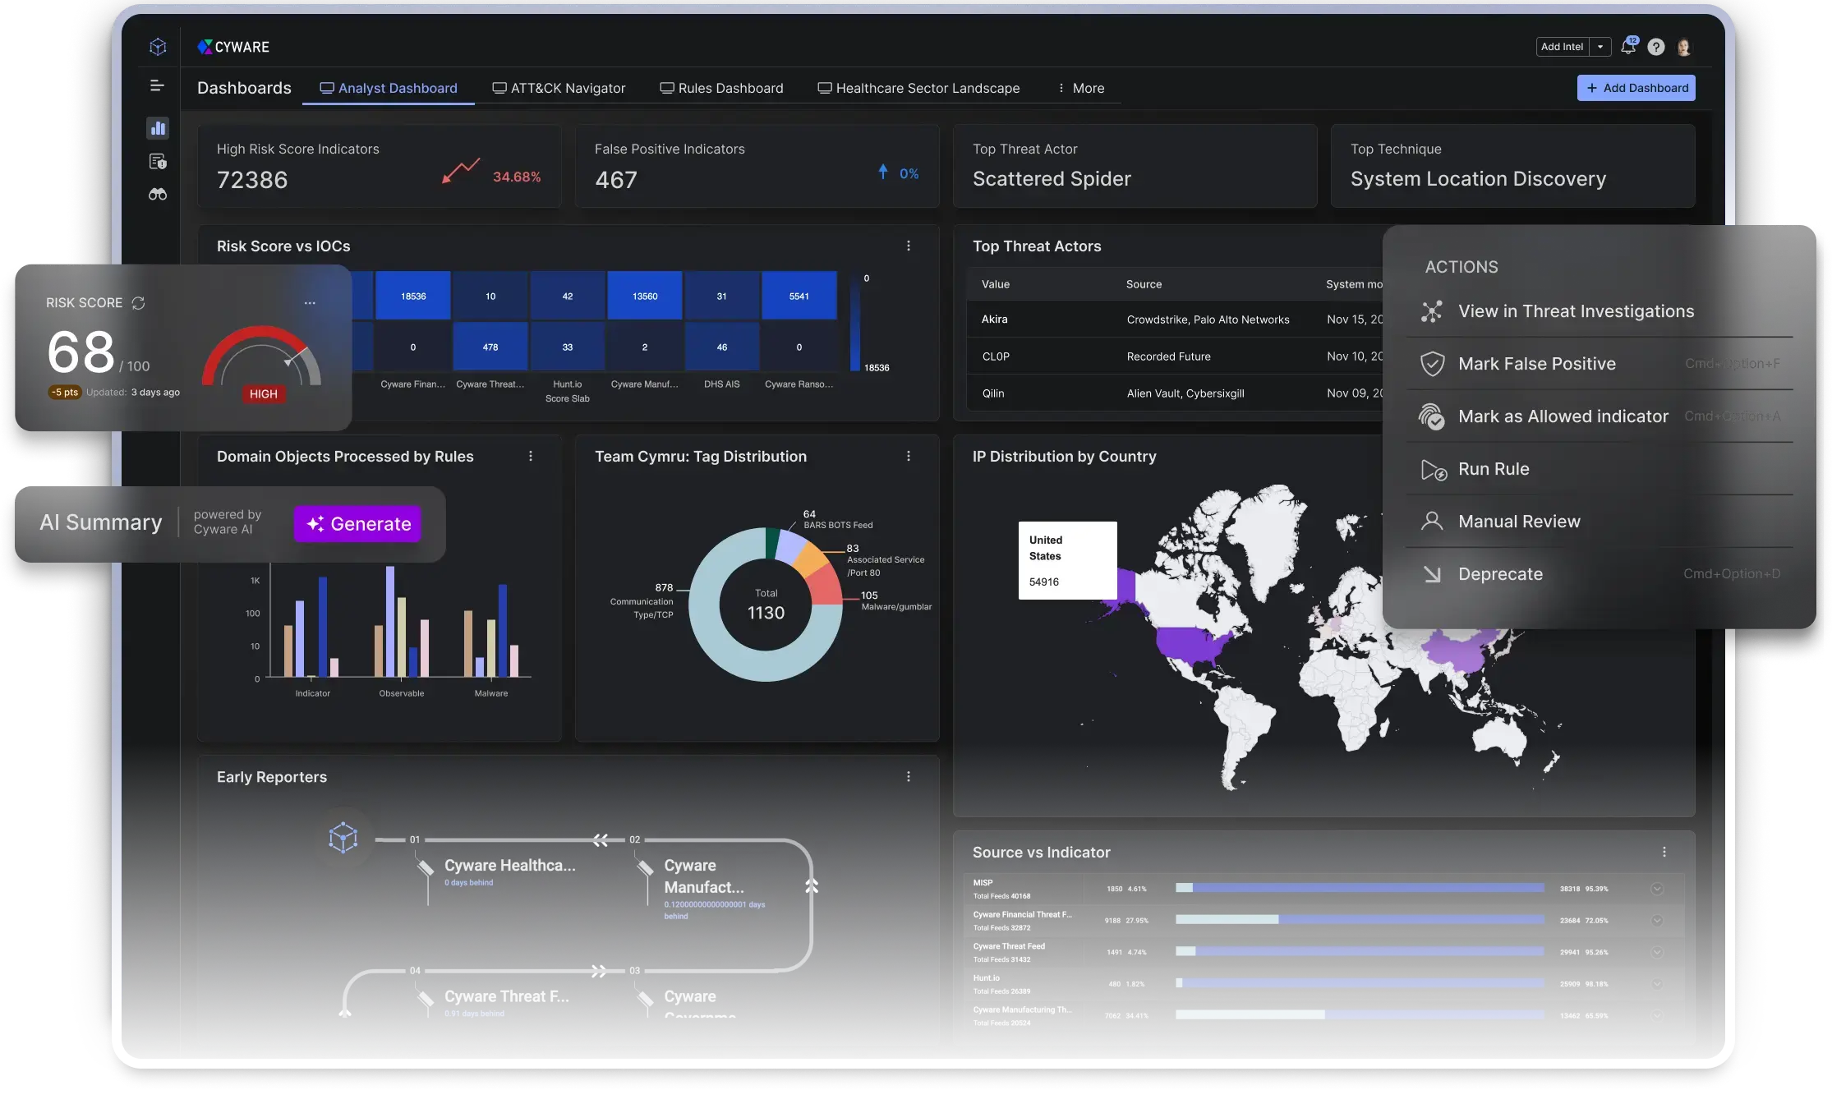The image size is (1832, 1099).
Task: Select the analytics bar-chart sidebar icon
Action: point(157,128)
